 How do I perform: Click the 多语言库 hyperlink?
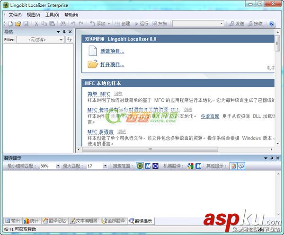click(210, 116)
